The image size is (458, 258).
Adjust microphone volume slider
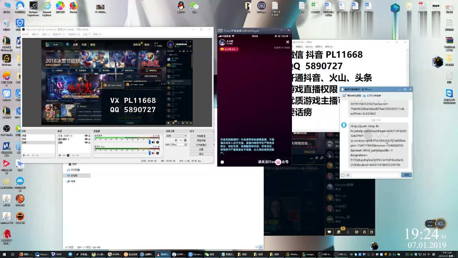click(150, 153)
